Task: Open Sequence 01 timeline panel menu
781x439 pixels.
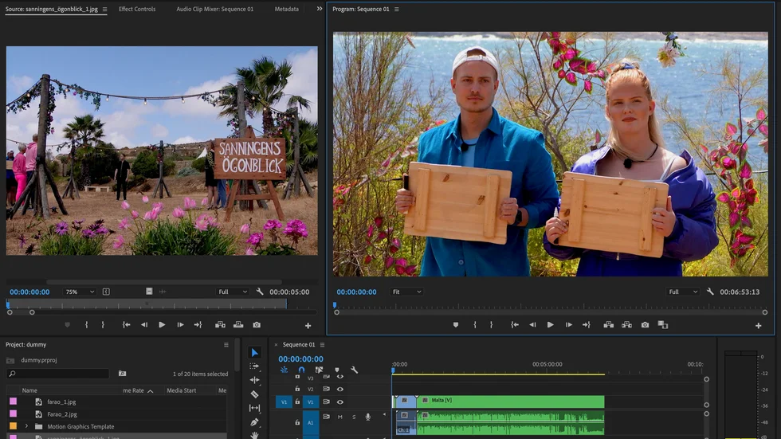Action: point(322,344)
